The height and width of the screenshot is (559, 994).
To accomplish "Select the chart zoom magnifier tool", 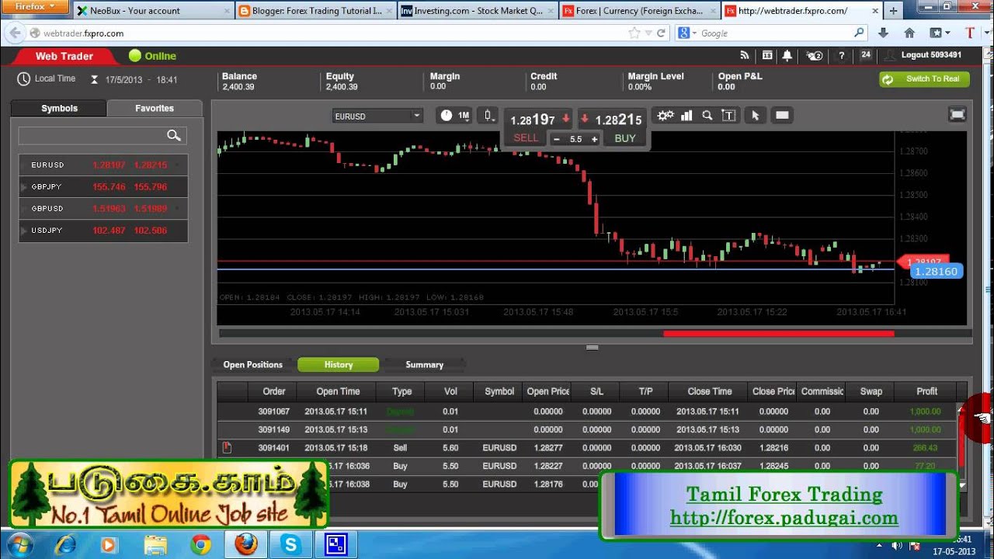I will (x=707, y=115).
